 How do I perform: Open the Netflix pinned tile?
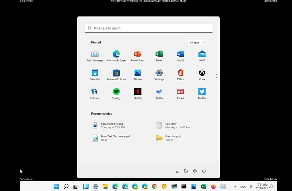pyautogui.click(x=138, y=93)
